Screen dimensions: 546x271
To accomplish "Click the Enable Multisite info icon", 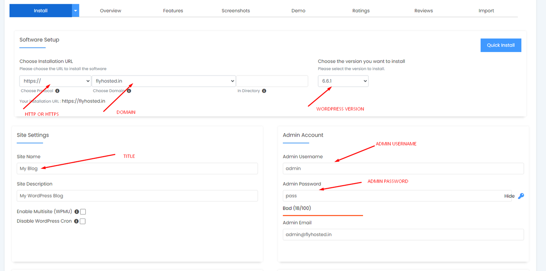I will pyautogui.click(x=77, y=212).
